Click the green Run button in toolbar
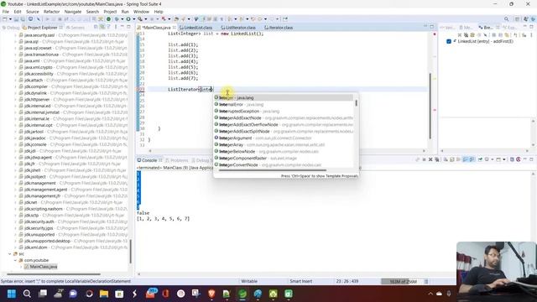The image size is (537, 302). tap(128, 19)
